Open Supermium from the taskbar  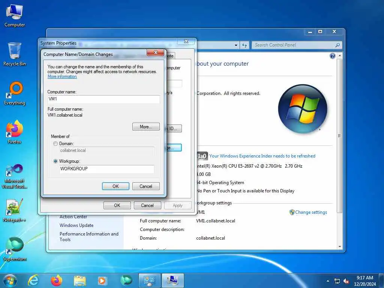(x=126, y=280)
